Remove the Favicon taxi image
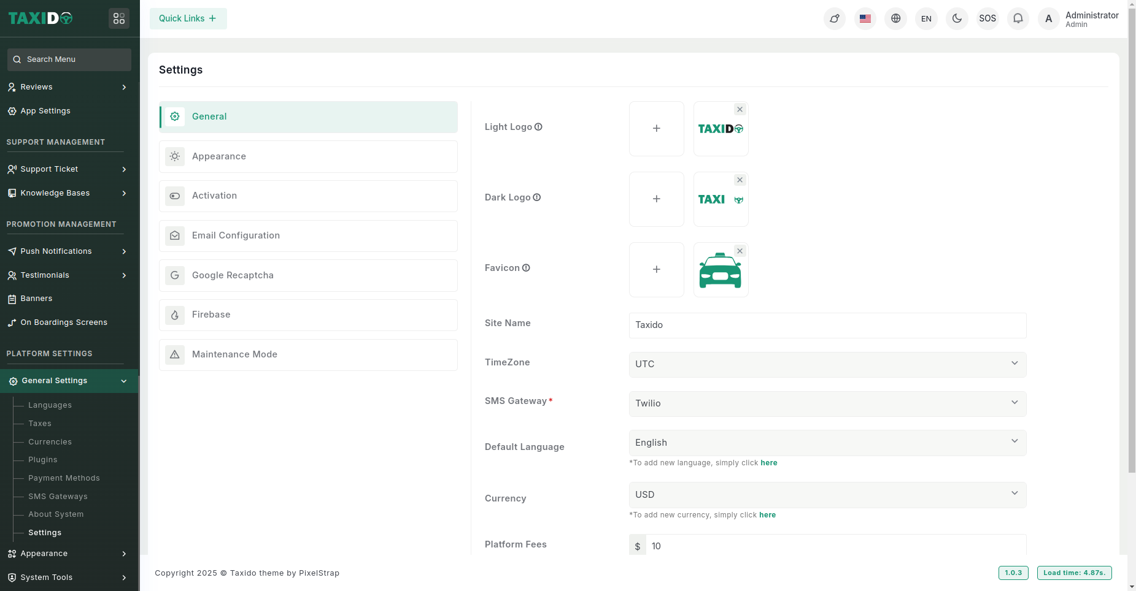The image size is (1136, 591). pos(740,251)
